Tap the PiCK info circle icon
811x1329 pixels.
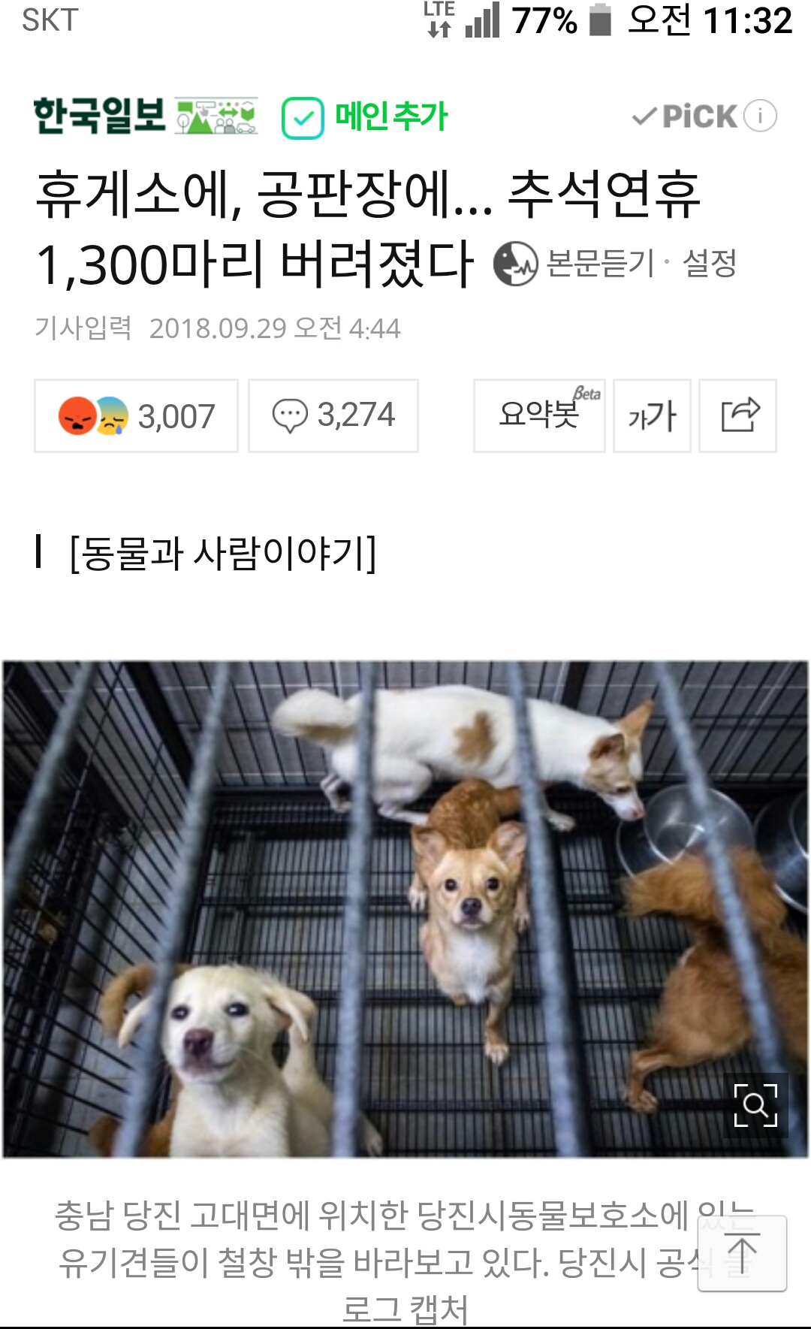(760, 116)
